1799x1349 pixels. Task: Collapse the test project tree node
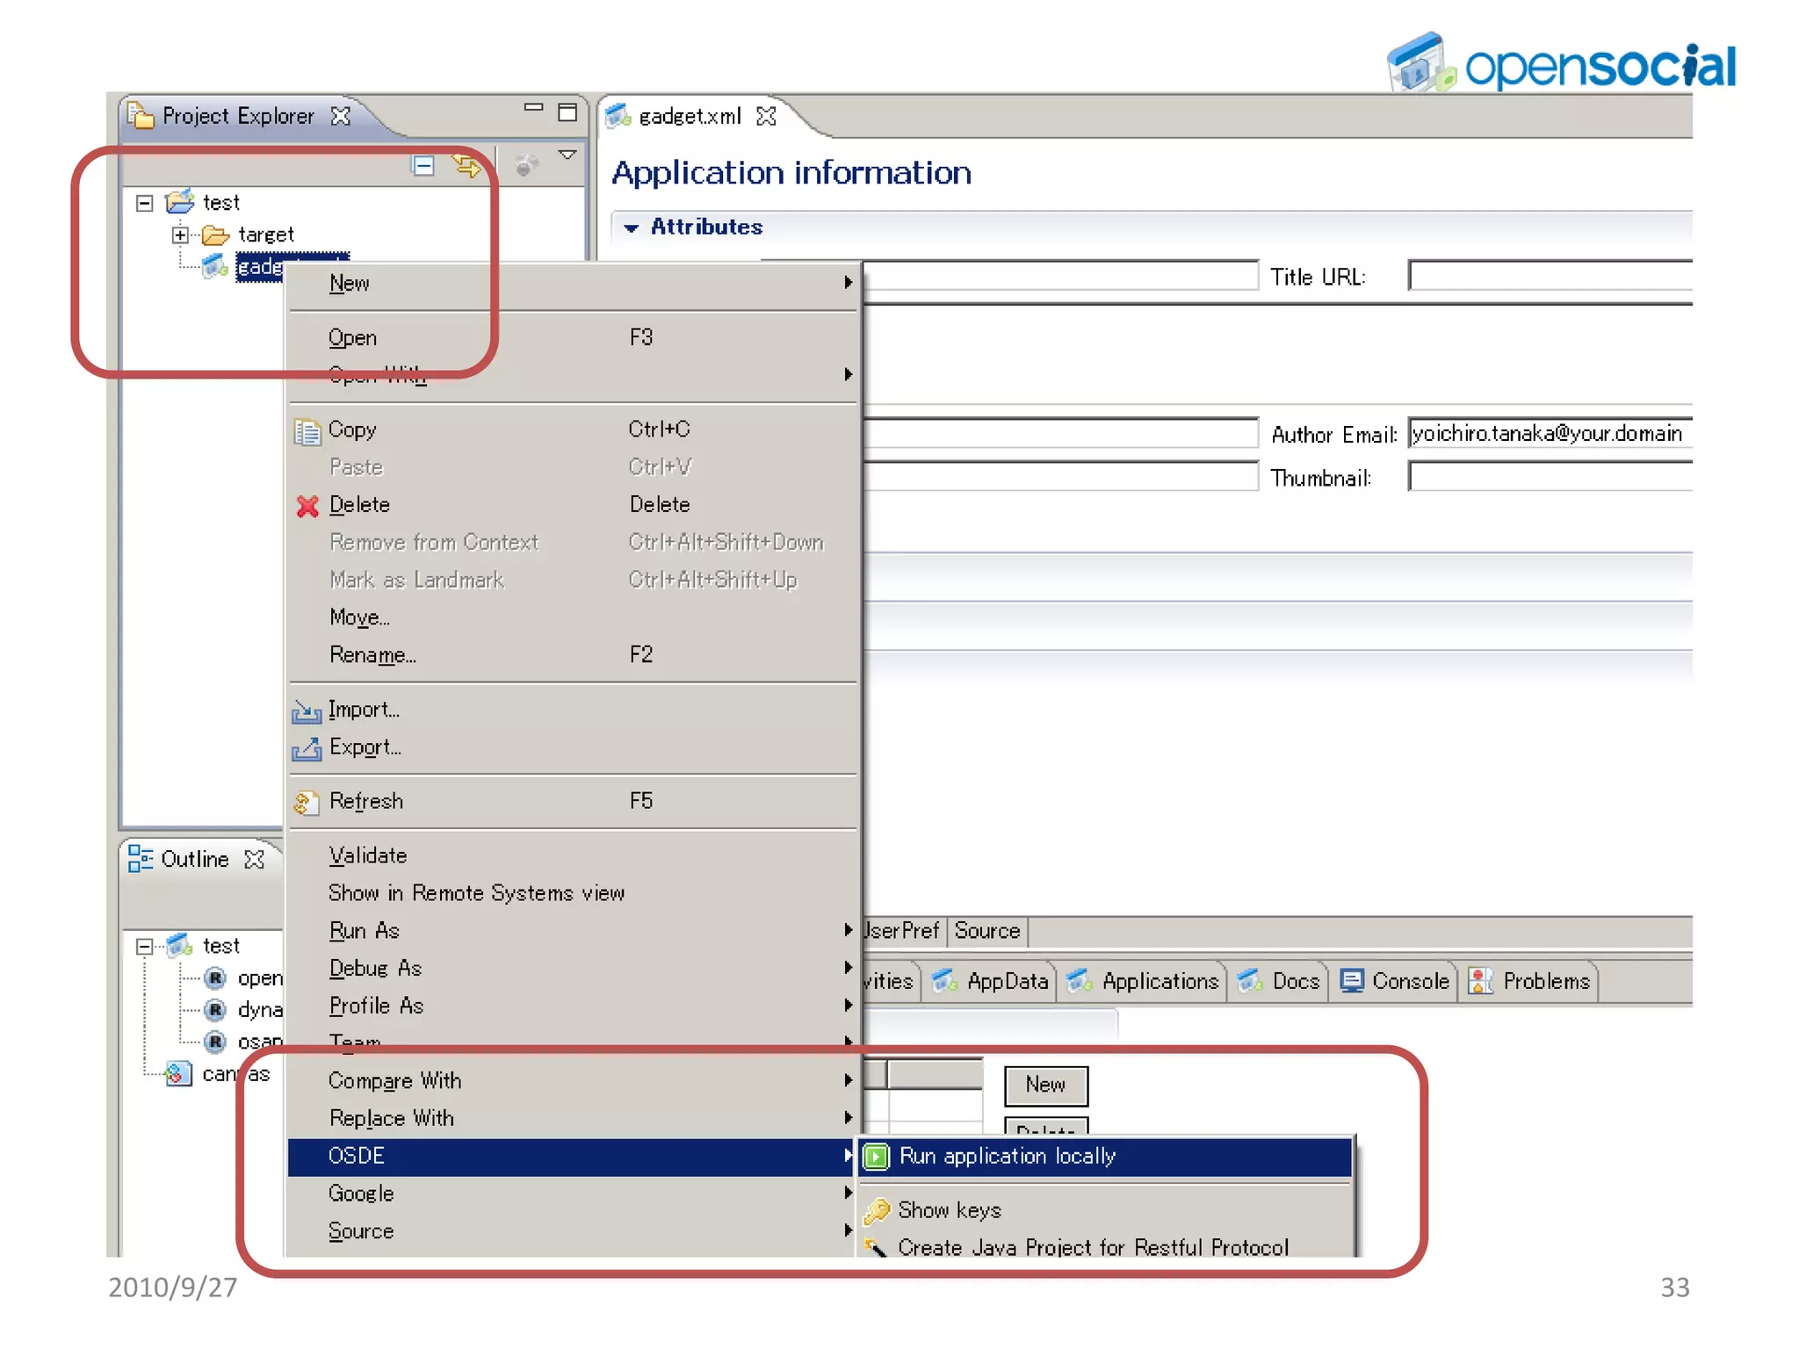click(x=145, y=204)
